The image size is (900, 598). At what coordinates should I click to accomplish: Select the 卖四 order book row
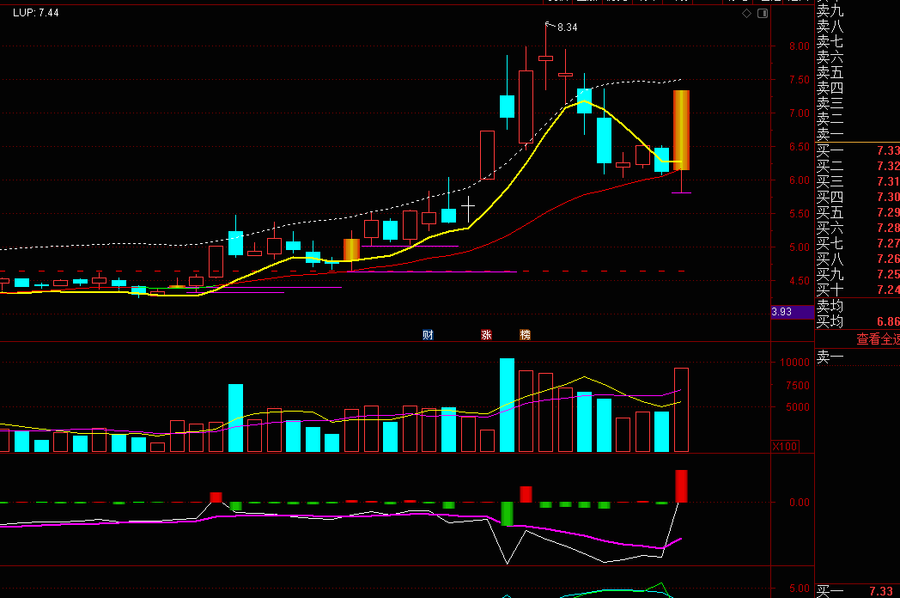(858, 88)
